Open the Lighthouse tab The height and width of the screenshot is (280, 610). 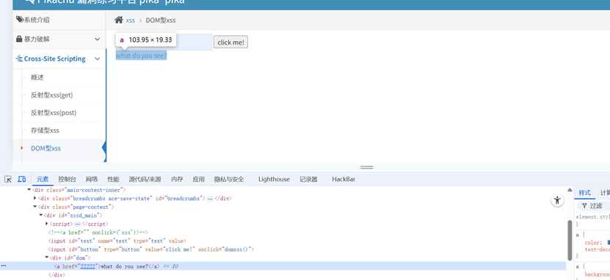[274, 179]
